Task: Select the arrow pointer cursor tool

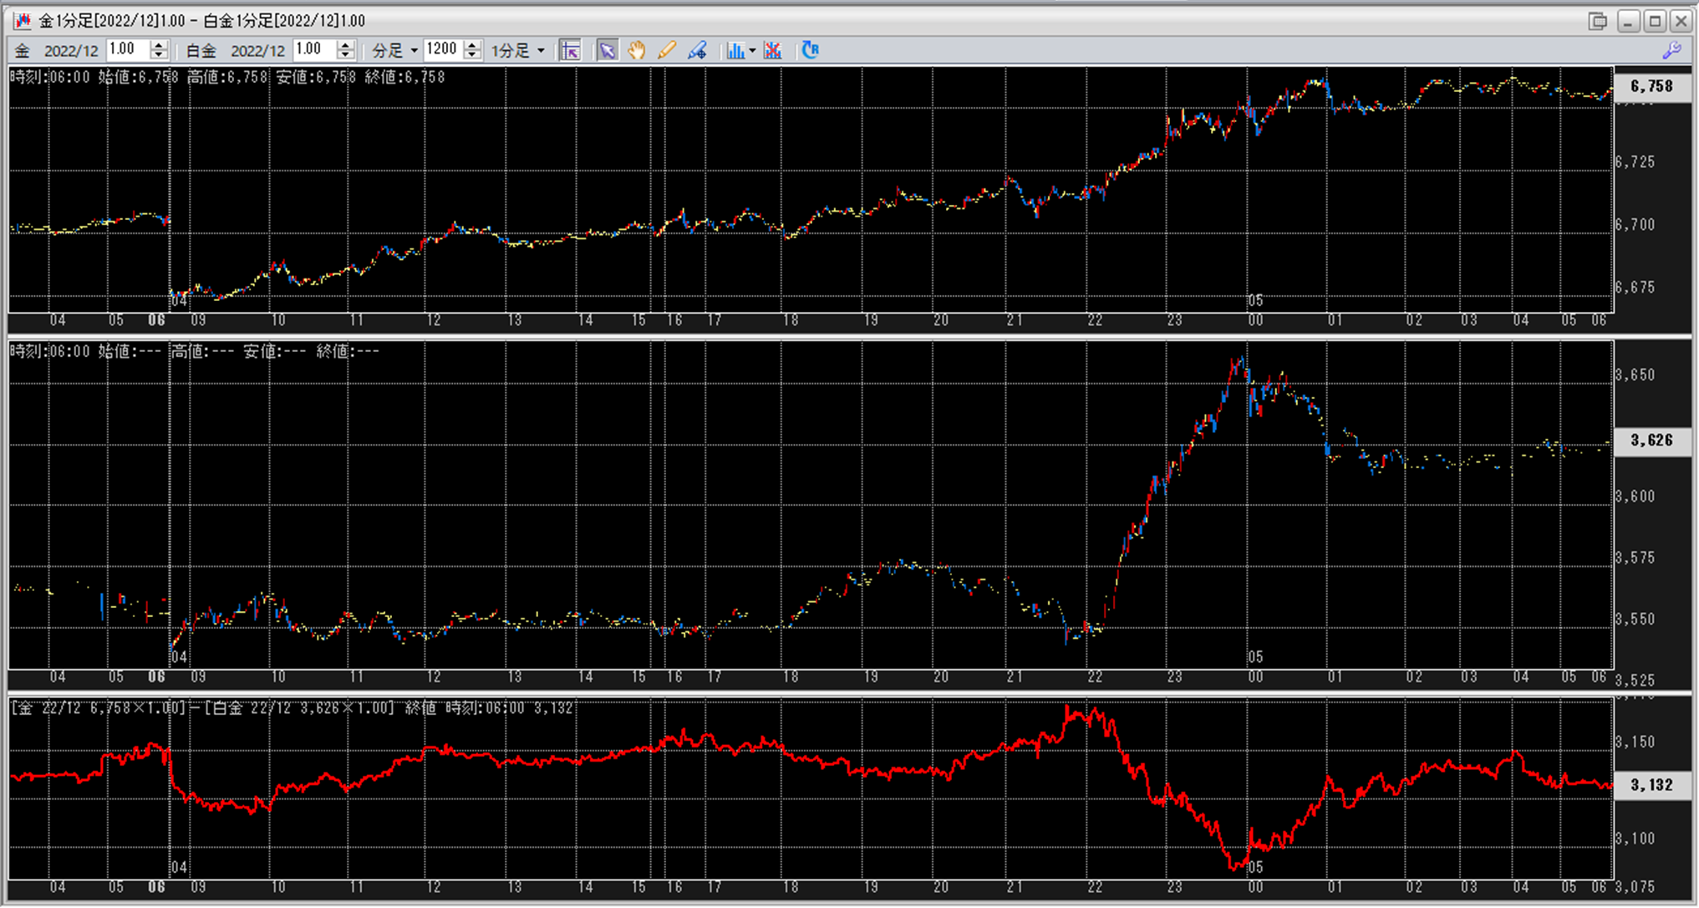Action: [607, 51]
